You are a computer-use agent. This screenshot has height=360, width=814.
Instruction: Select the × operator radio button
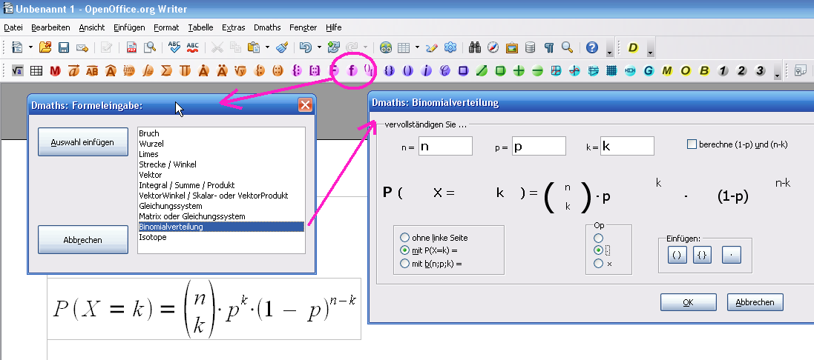click(x=598, y=264)
